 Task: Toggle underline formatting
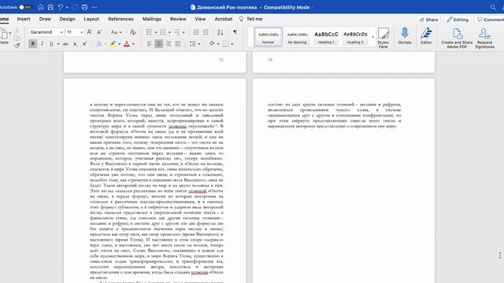click(51, 44)
